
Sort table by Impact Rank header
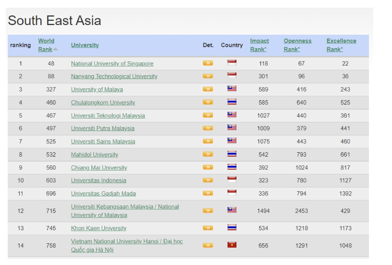[x=259, y=45]
